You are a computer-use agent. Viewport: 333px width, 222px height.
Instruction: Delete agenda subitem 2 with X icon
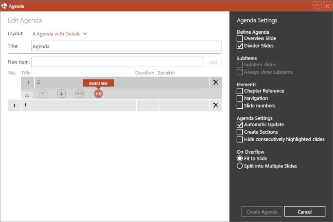pos(216,82)
